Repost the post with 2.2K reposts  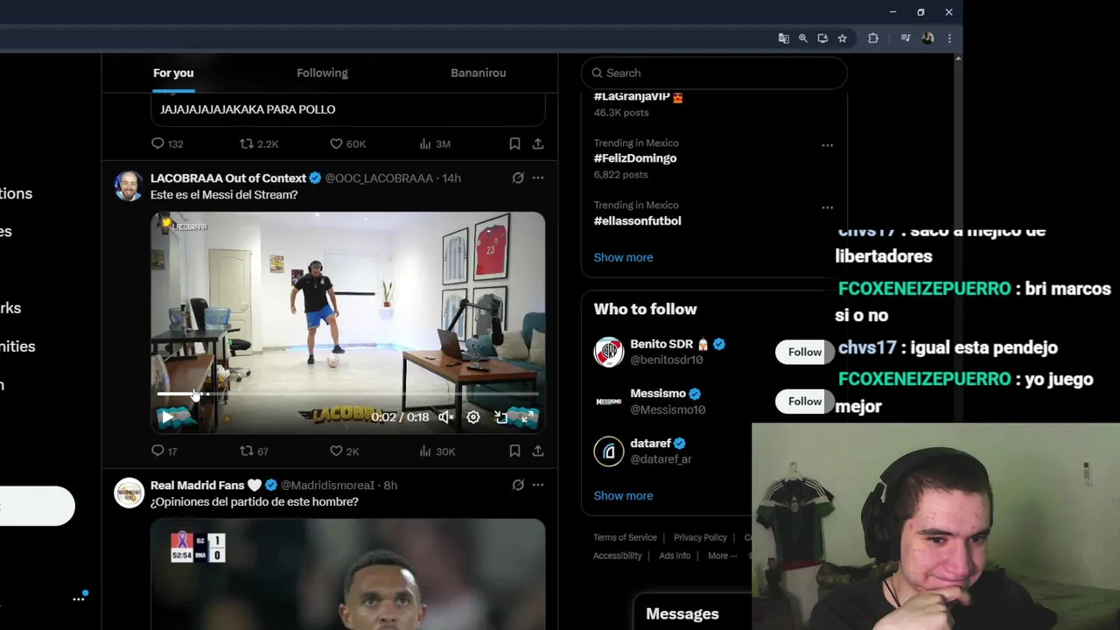point(259,143)
